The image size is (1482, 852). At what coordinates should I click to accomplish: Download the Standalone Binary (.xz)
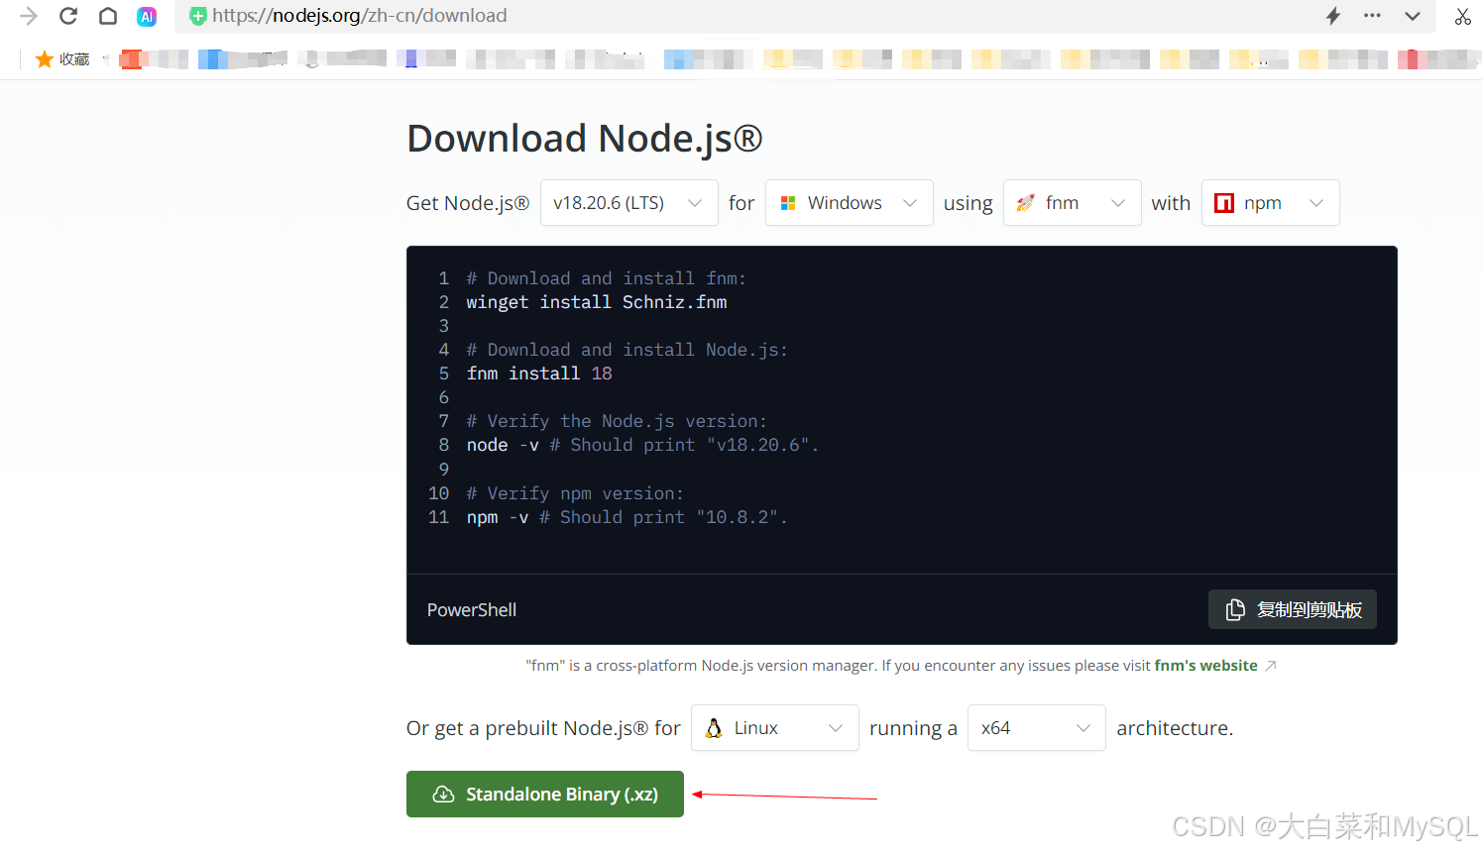545,795
